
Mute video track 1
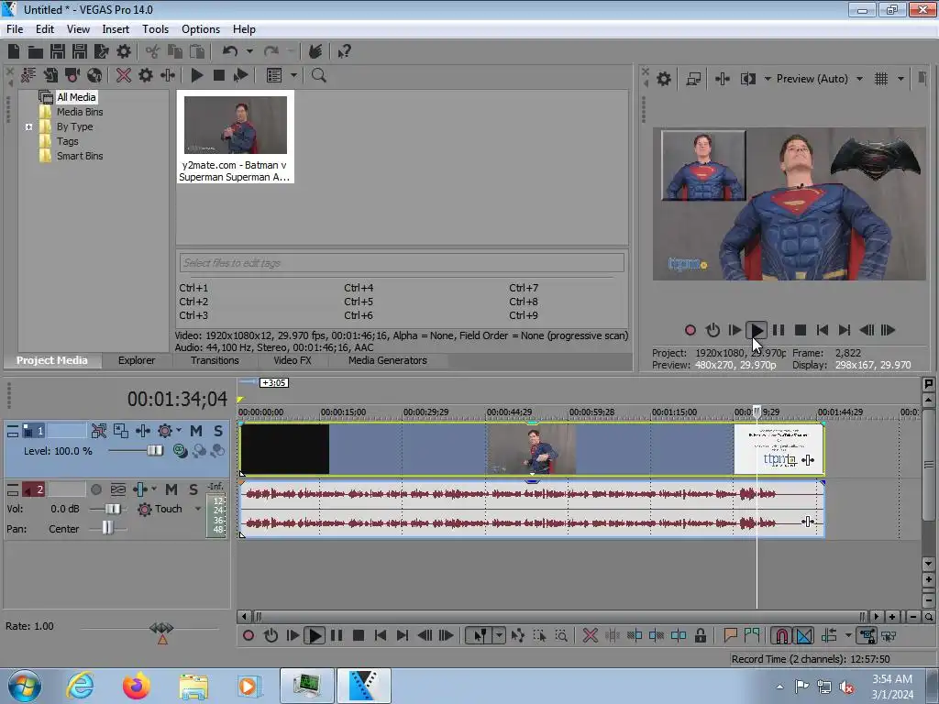pos(196,431)
